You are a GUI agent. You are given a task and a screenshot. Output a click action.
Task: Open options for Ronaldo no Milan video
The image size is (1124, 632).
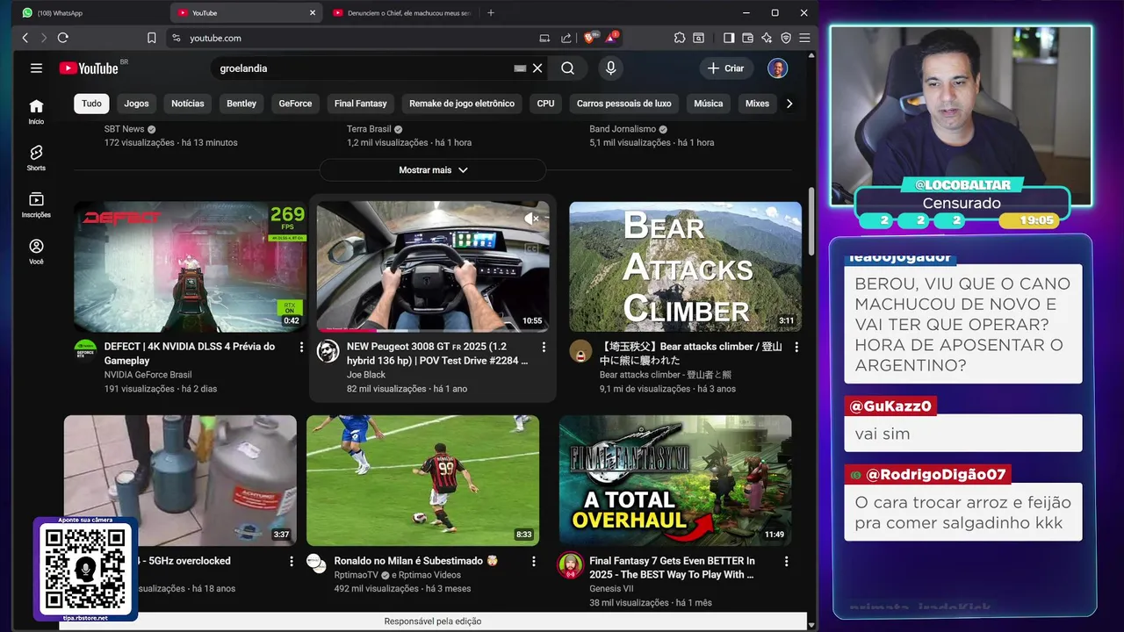click(534, 561)
